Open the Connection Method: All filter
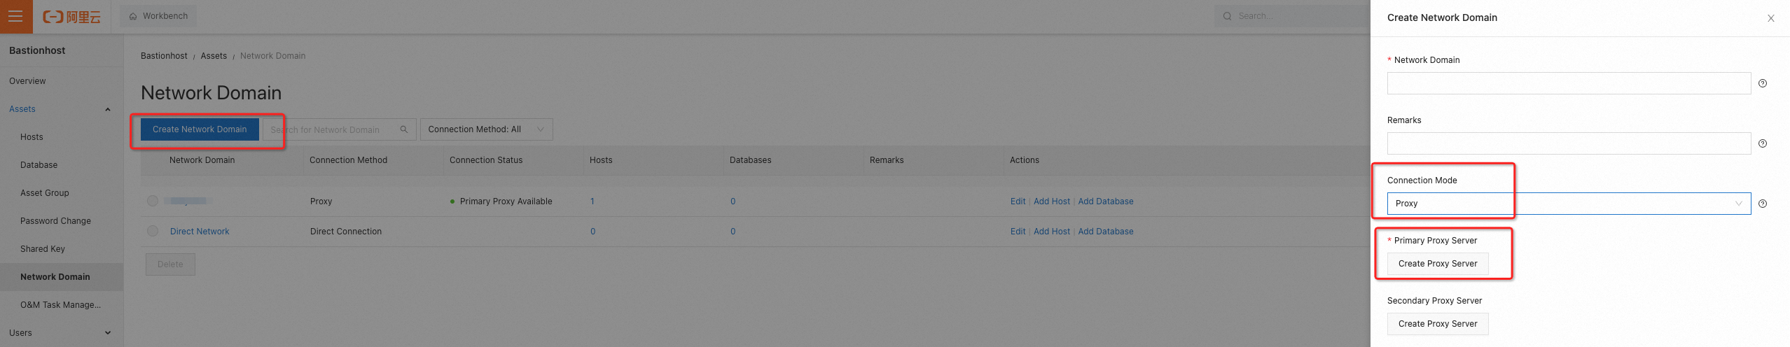1790x347 pixels. tap(486, 129)
